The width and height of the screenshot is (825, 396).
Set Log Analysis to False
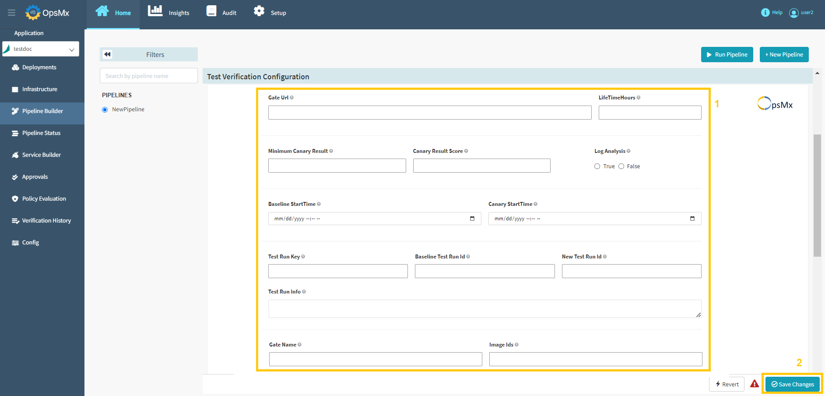click(621, 166)
